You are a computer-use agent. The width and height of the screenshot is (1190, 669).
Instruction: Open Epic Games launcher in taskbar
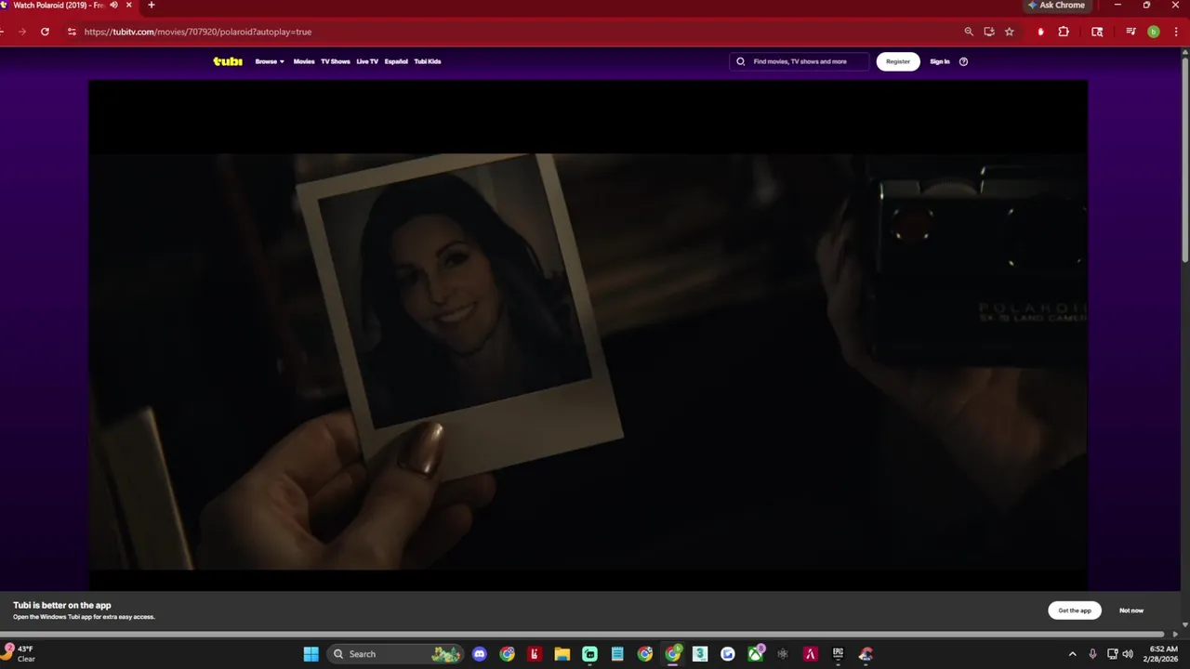[838, 654]
